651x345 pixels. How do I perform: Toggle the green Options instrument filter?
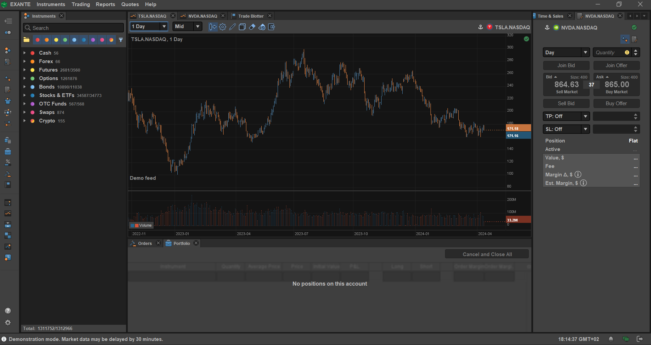65,40
